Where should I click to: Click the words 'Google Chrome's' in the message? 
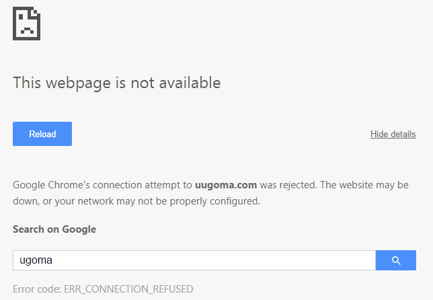tap(51, 185)
